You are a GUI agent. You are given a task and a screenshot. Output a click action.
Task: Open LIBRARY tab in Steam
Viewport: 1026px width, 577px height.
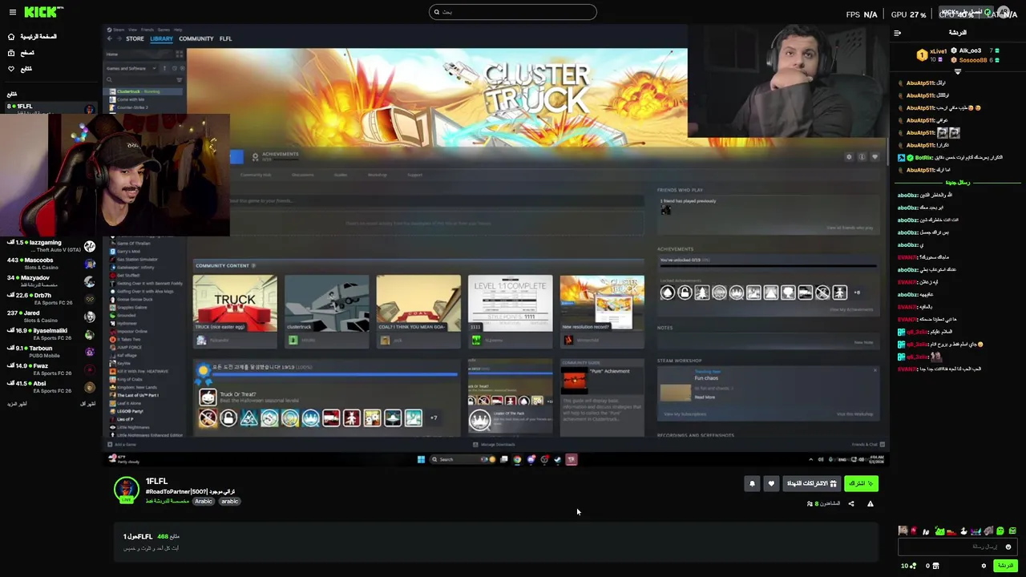tap(161, 38)
